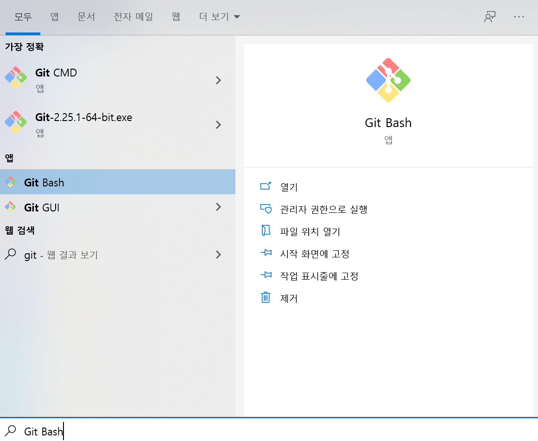The width and height of the screenshot is (538, 441).
Task: Select the Git-2.25.1-64-bit.exe result text
Action: [84, 117]
